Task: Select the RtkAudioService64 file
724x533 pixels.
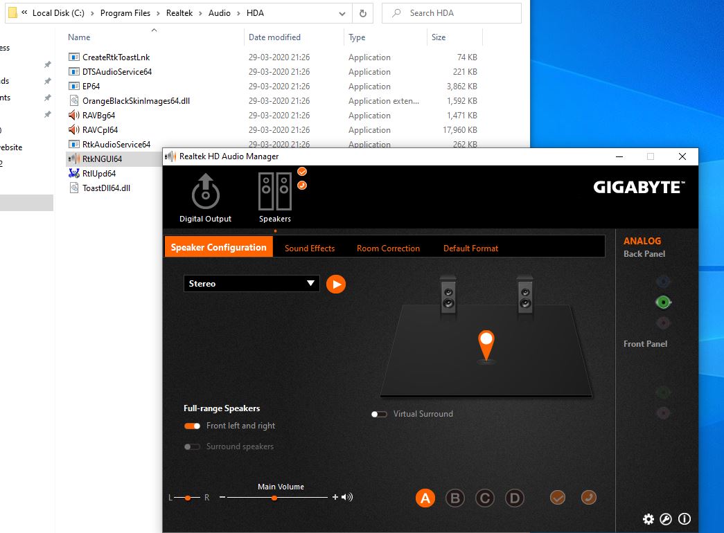Action: (116, 145)
